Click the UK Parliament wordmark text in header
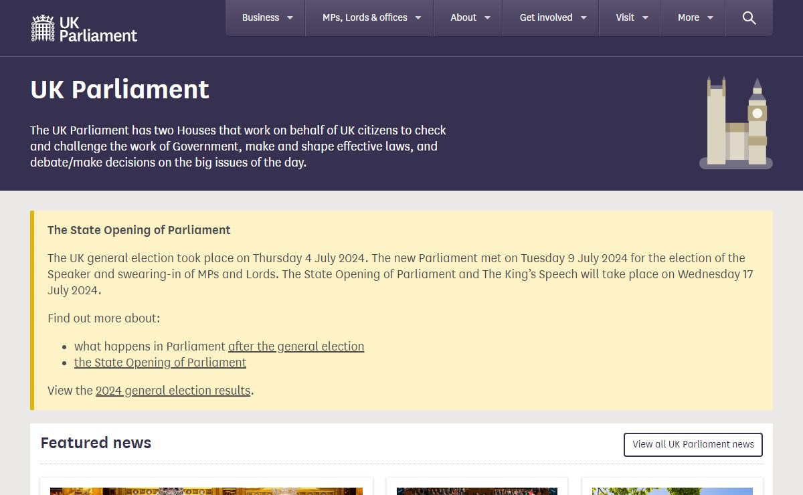The height and width of the screenshot is (495, 803). pos(98,29)
